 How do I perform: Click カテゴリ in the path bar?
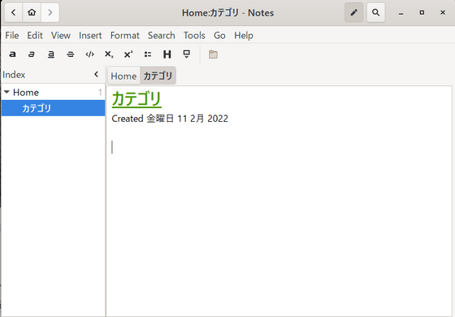(158, 76)
